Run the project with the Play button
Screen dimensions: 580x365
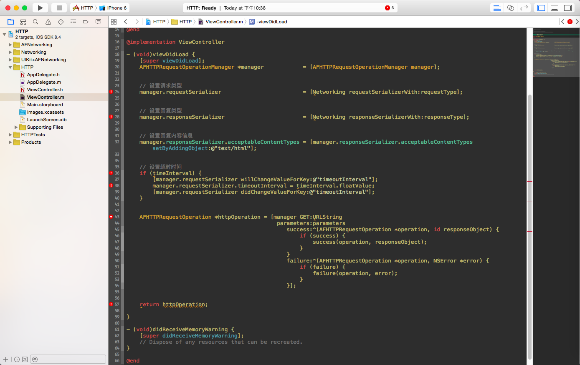(x=40, y=8)
